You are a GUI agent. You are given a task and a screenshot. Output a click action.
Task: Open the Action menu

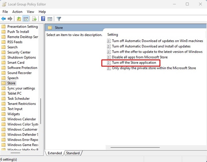pyautogui.click(x=17, y=12)
